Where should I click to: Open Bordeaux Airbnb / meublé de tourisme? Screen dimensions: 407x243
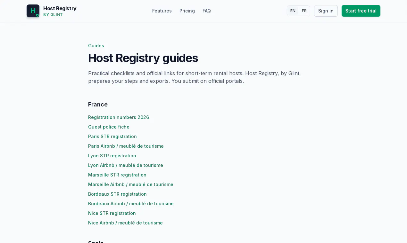pyautogui.click(x=131, y=204)
